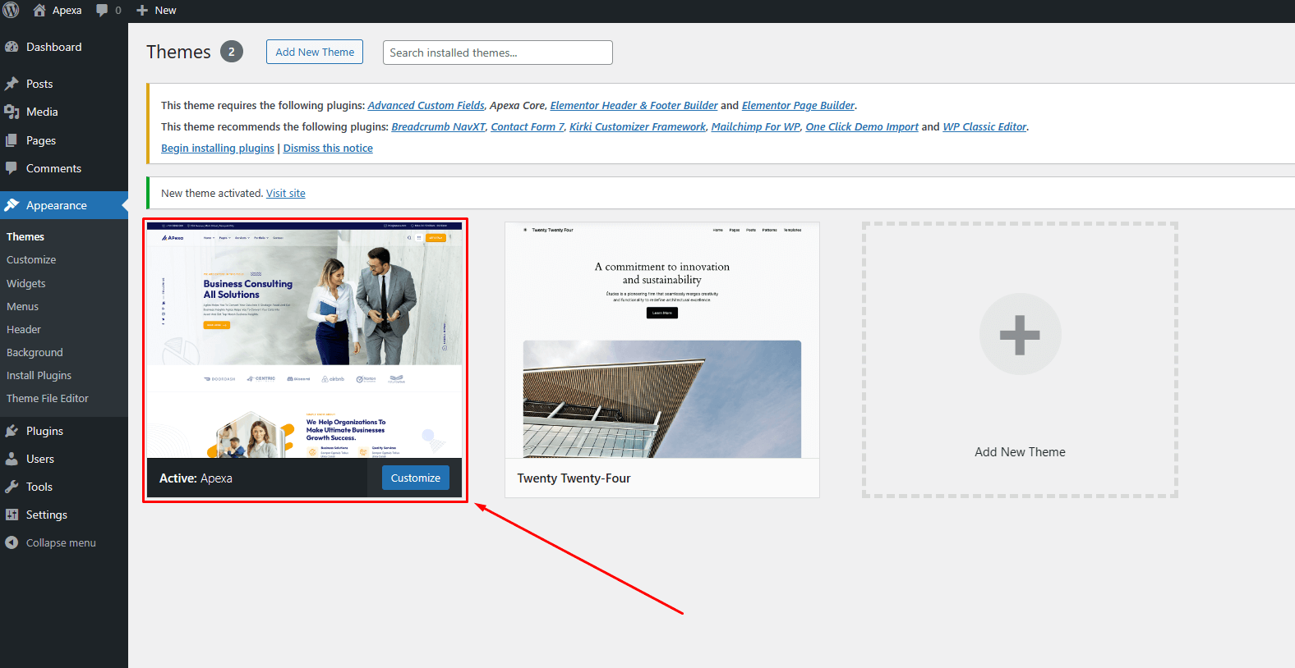Screen dimensions: 1295x668
Task: Click the Pages icon in sidebar
Action: 12,140
